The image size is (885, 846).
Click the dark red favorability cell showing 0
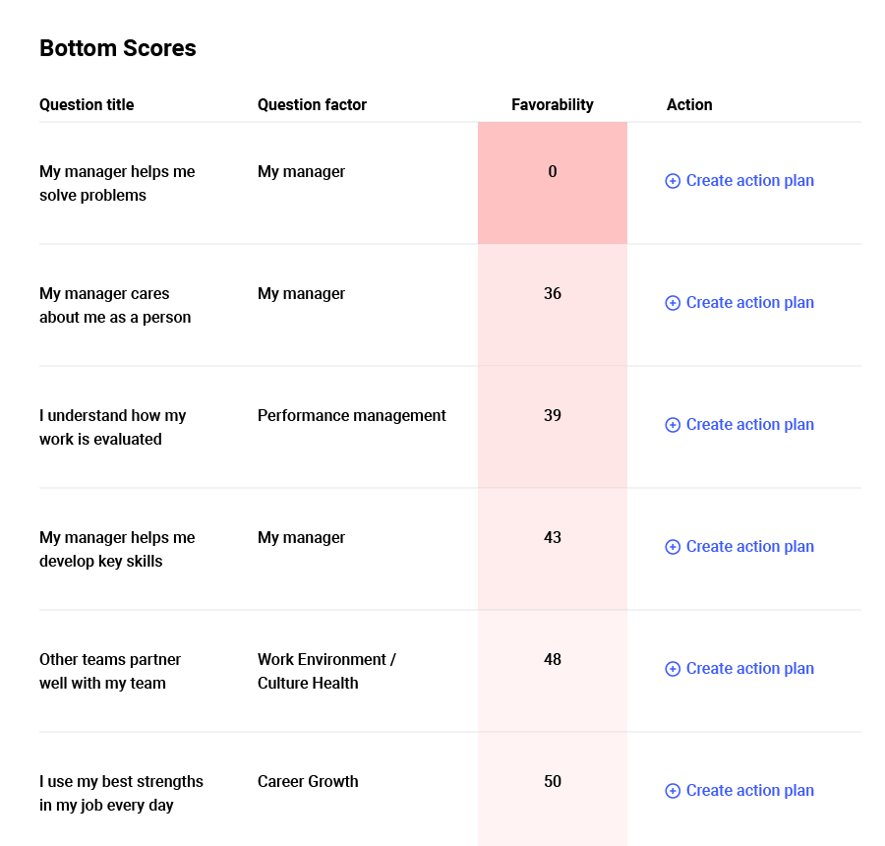coord(552,181)
